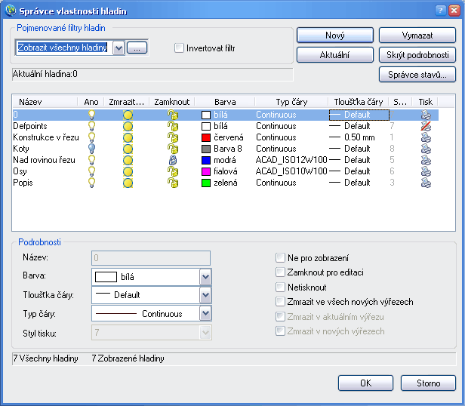Click the freeze sun icon for layer Osy
Image resolution: width=465 pixels, height=406 pixels.
pyautogui.click(x=128, y=171)
